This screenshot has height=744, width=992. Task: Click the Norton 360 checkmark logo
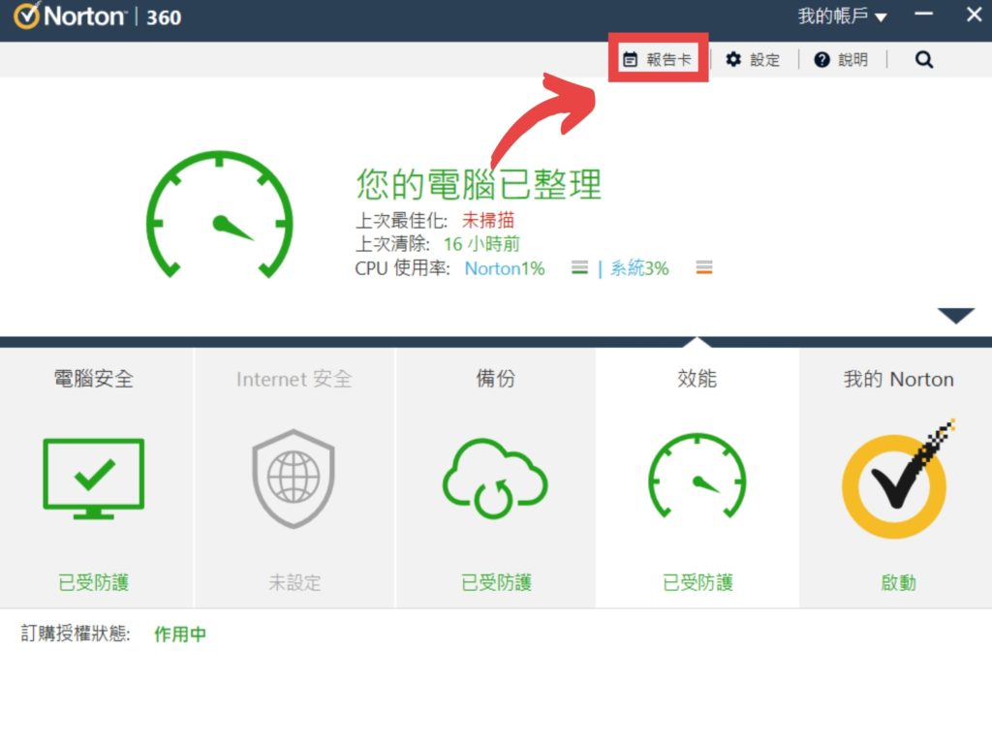click(x=26, y=15)
